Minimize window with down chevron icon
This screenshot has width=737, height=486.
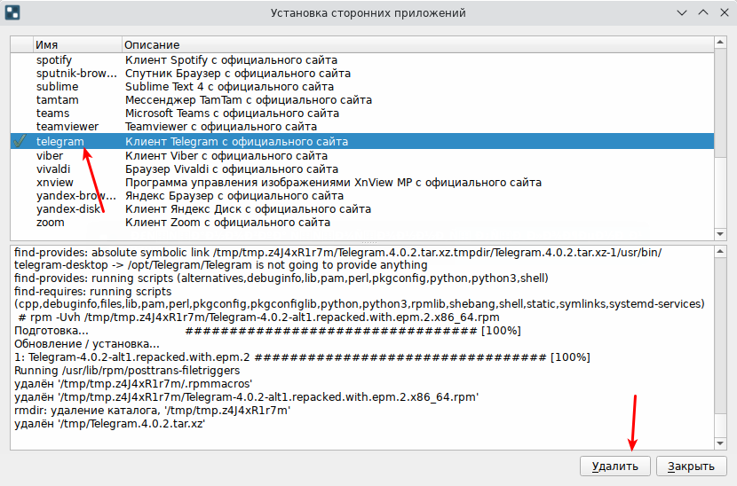pos(682,13)
